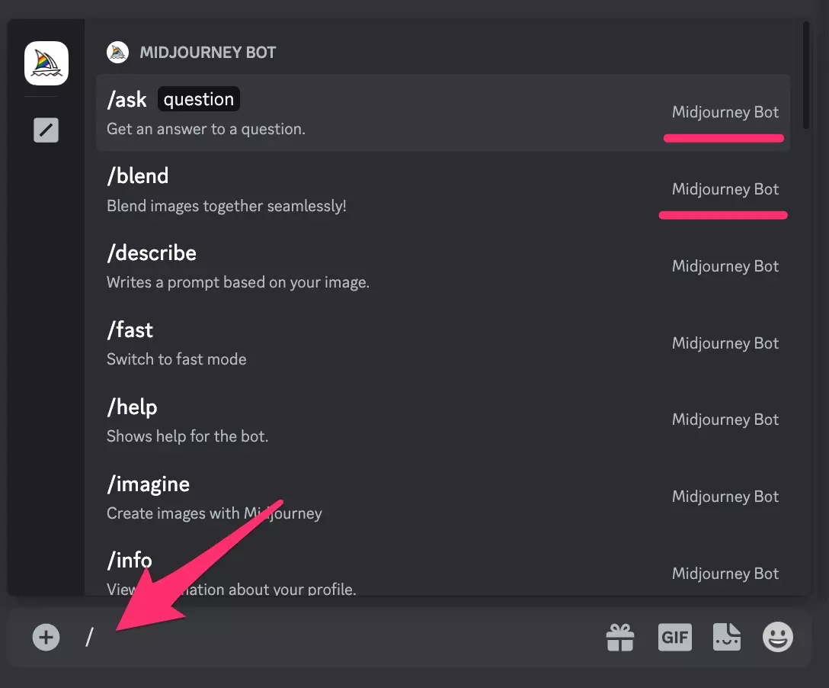829x688 pixels.
Task: Select the /blend command
Action: (443, 189)
